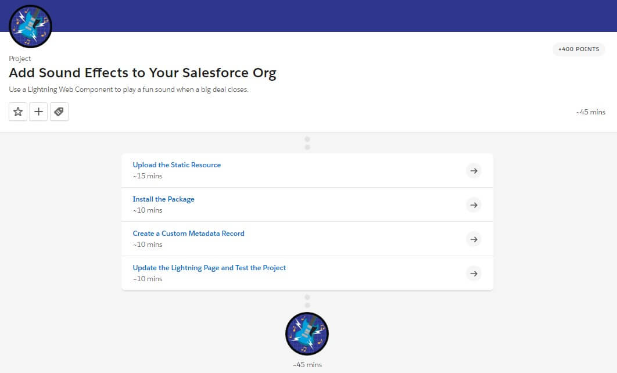Open the Install the Package link
This screenshot has height=373, width=617.
point(163,199)
